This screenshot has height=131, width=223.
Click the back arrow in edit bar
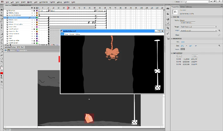click(6, 50)
